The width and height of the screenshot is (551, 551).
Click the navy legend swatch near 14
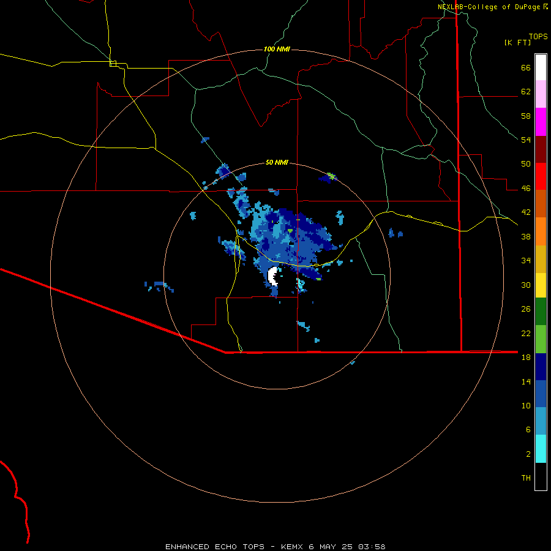pos(541,367)
